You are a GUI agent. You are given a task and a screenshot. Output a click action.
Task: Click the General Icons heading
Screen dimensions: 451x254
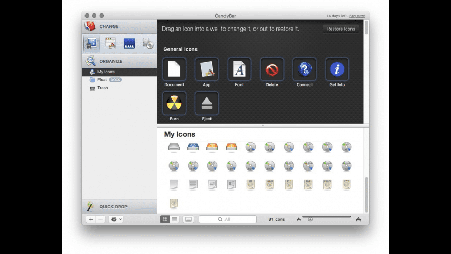(180, 49)
